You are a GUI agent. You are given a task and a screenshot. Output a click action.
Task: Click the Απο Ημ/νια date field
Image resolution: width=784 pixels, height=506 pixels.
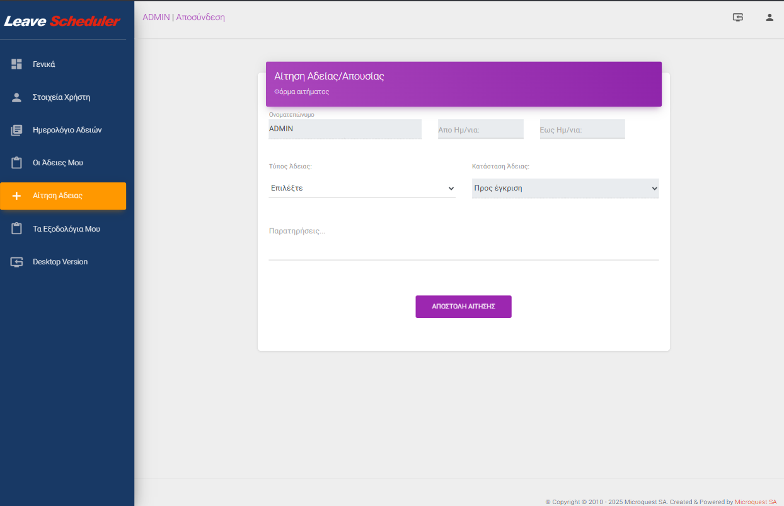pos(480,129)
